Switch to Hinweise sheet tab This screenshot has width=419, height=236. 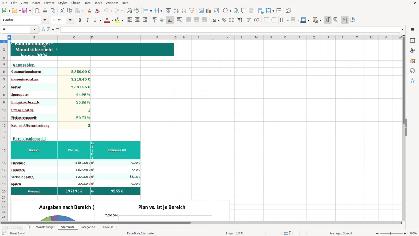[x=108, y=227]
